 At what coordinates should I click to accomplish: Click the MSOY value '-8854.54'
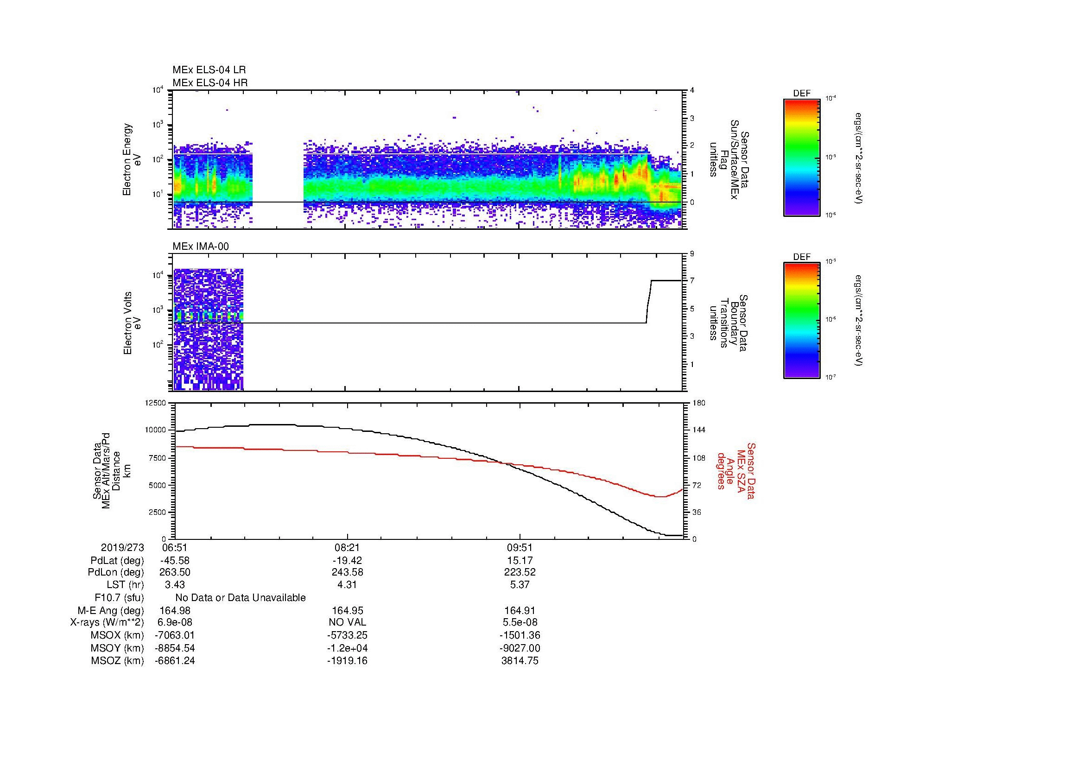pos(175,648)
